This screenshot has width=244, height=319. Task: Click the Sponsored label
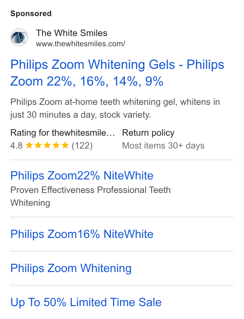(31, 14)
